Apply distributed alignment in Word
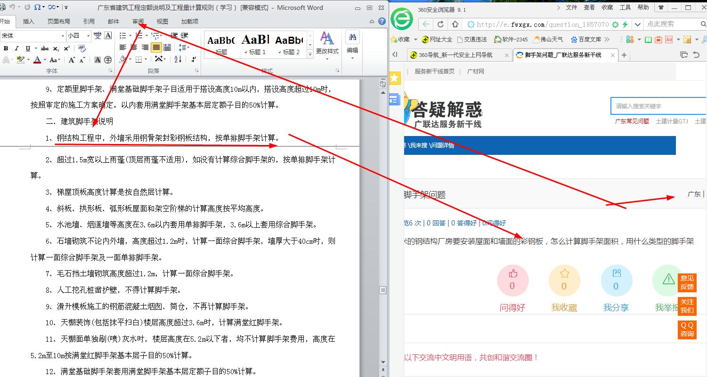707x377 pixels. [167, 48]
